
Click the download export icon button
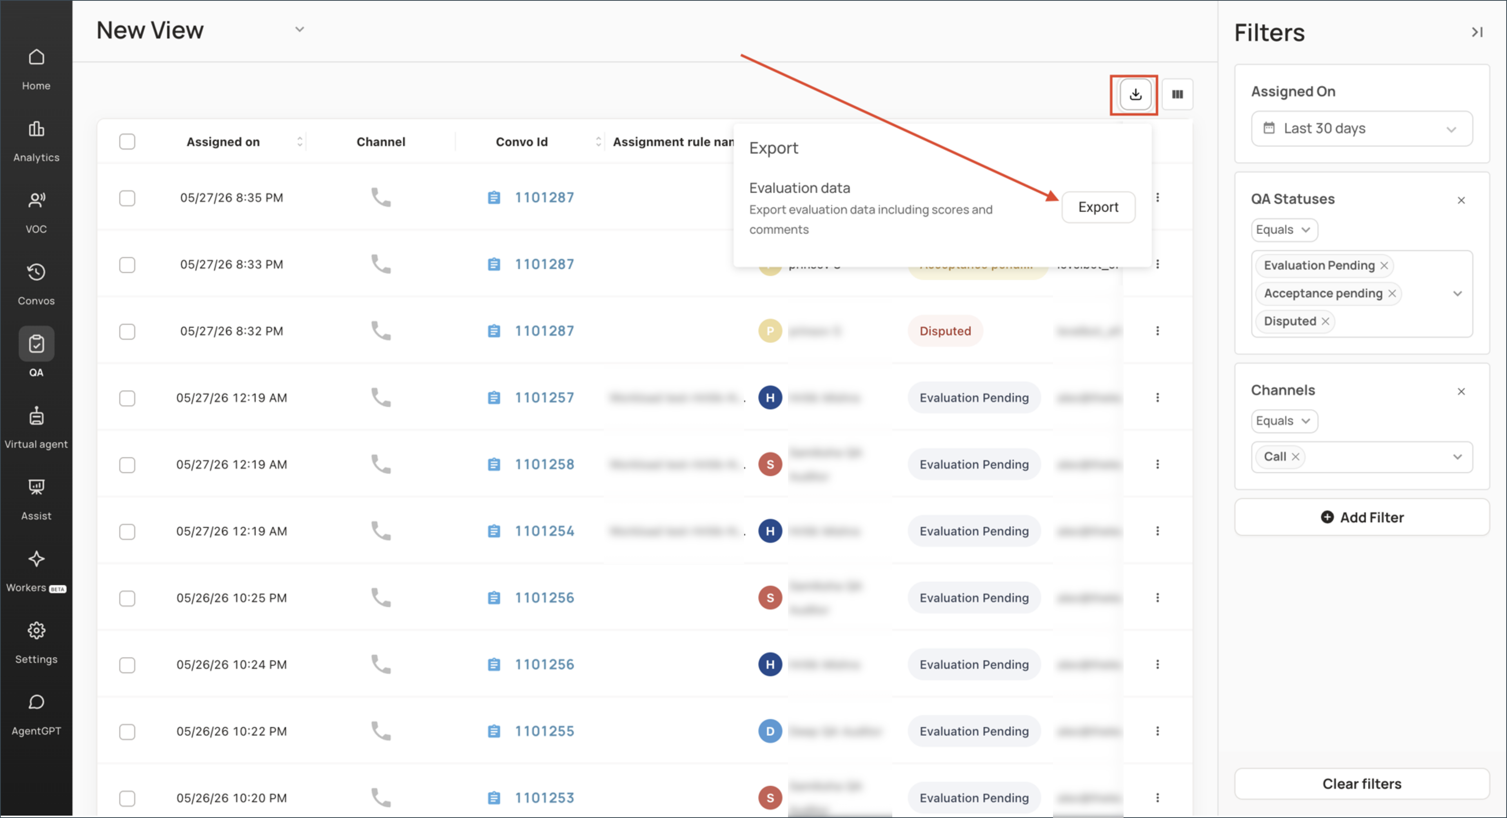1135,94
